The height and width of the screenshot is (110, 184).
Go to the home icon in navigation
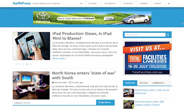click(x=81, y=3)
